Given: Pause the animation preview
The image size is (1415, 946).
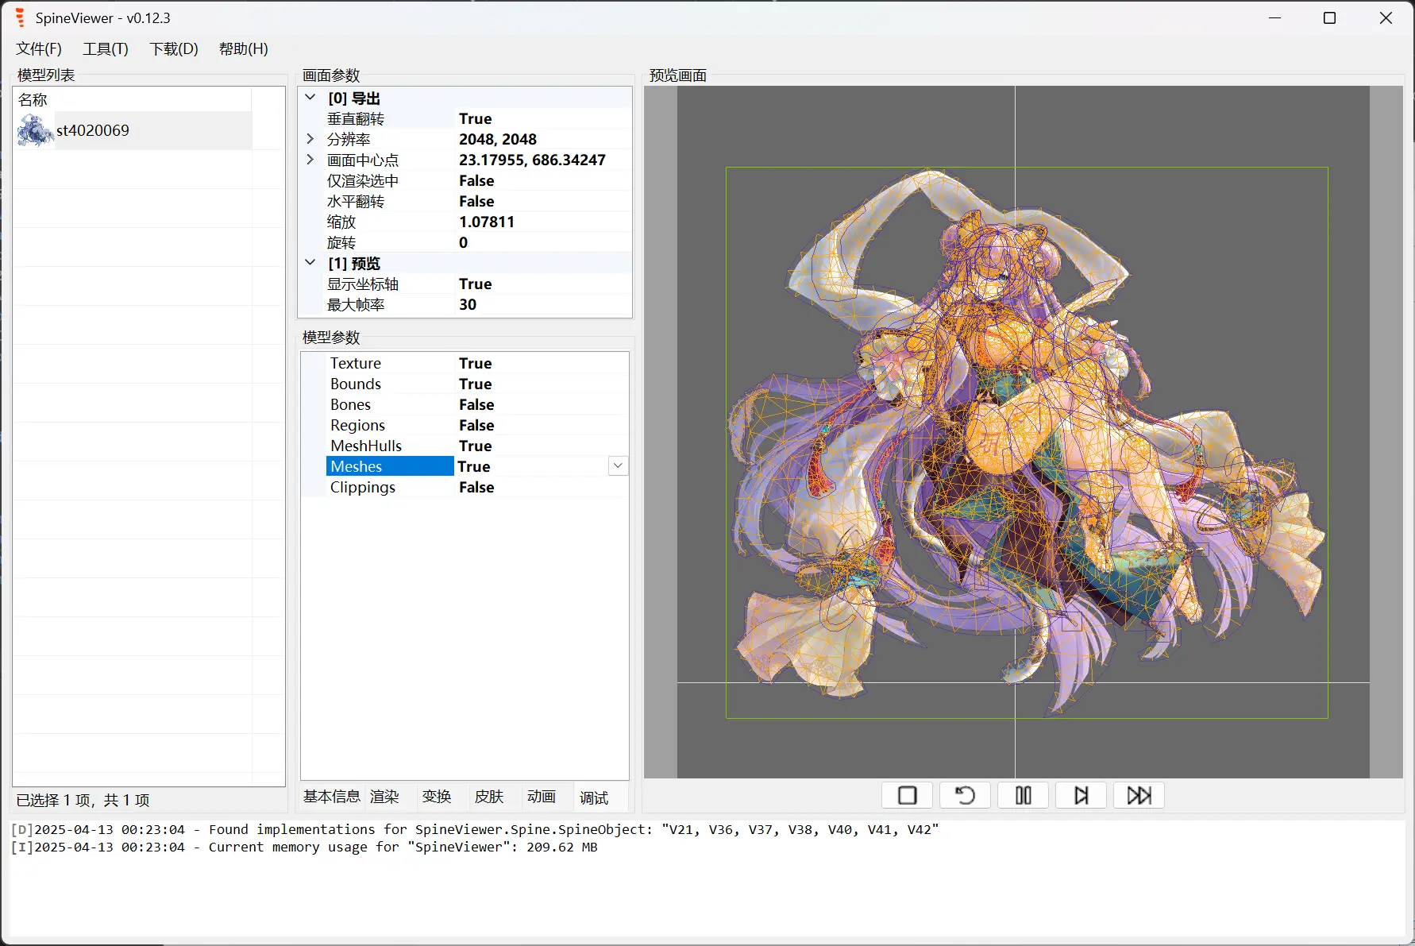Looking at the screenshot, I should [x=1023, y=795].
